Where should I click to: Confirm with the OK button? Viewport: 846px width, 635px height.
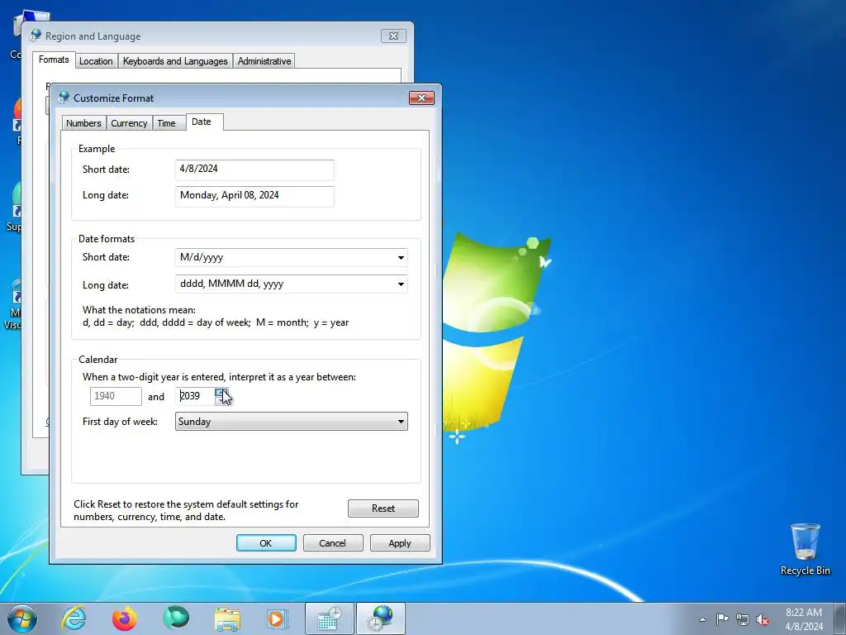click(x=266, y=542)
